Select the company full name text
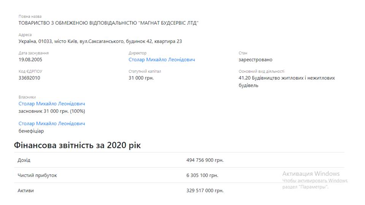The image size is (365, 205). click(x=108, y=23)
